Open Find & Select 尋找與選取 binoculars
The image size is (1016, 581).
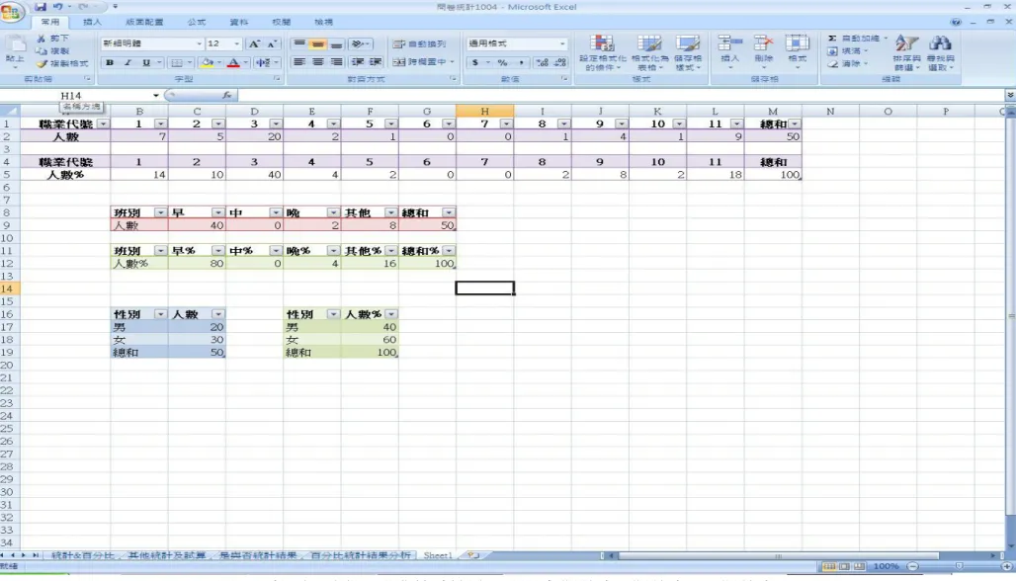(x=940, y=52)
